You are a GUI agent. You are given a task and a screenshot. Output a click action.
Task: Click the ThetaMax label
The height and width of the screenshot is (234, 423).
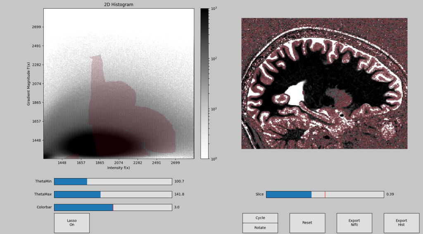coord(43,194)
